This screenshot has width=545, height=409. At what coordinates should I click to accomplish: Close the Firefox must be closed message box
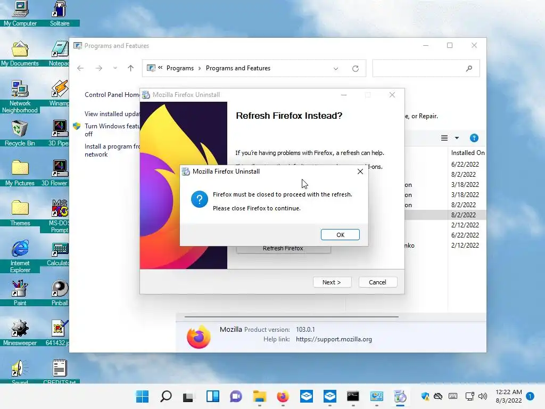click(x=360, y=171)
